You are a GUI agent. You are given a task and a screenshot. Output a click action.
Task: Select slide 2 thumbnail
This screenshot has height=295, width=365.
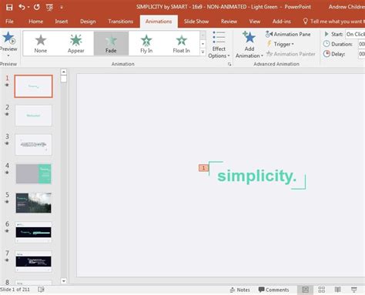[x=33, y=116]
